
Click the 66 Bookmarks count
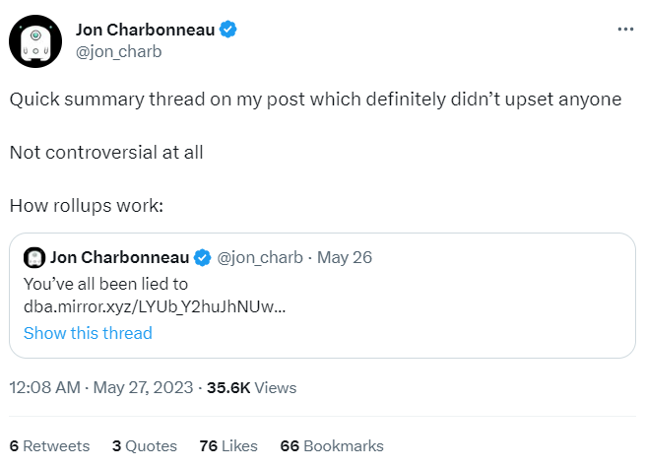point(332,445)
